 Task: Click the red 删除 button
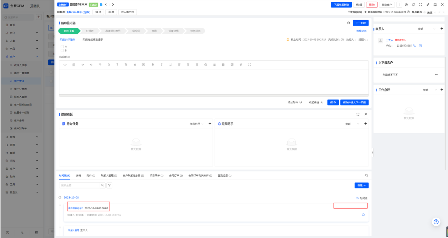point(372,5)
